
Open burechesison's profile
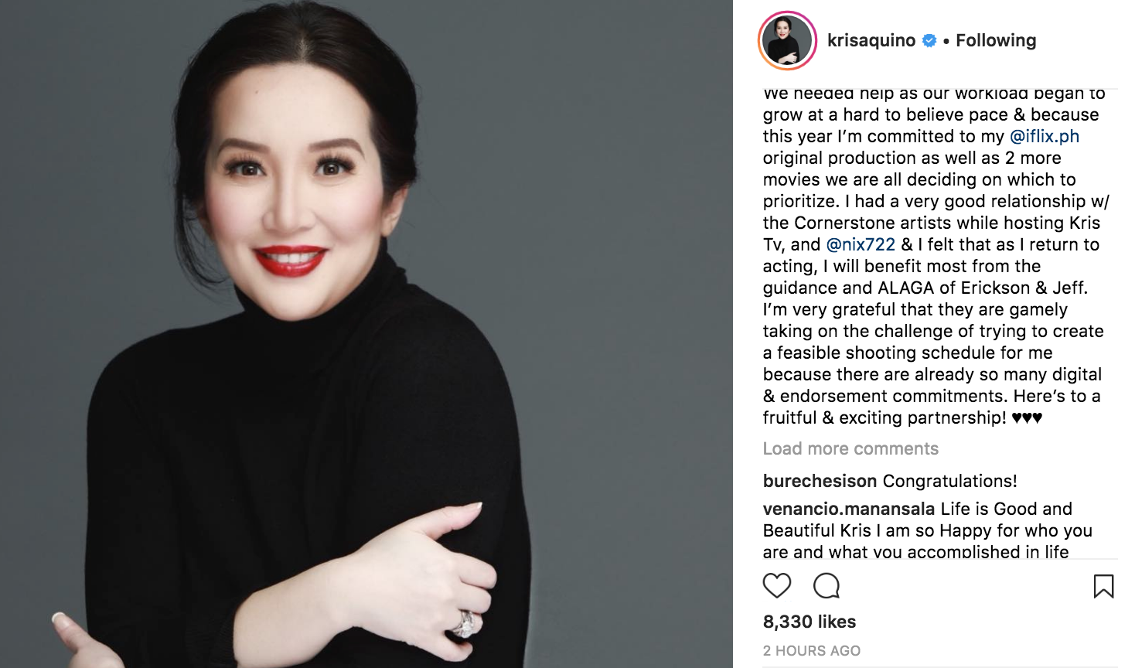(820, 481)
